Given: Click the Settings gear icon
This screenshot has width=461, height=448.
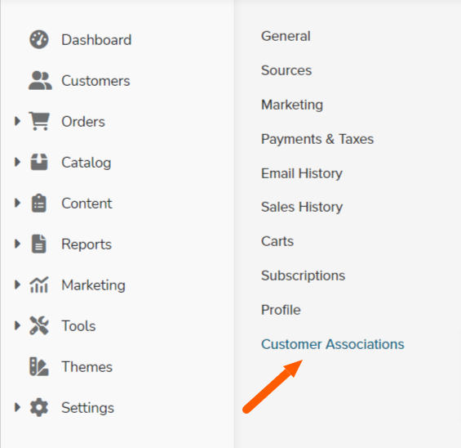Looking at the screenshot, I should tap(39, 407).
